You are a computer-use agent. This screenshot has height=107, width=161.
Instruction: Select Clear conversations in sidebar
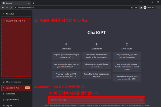coord(14,82)
